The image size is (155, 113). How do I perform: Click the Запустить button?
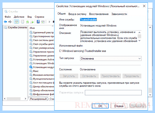[x=69, y=76]
